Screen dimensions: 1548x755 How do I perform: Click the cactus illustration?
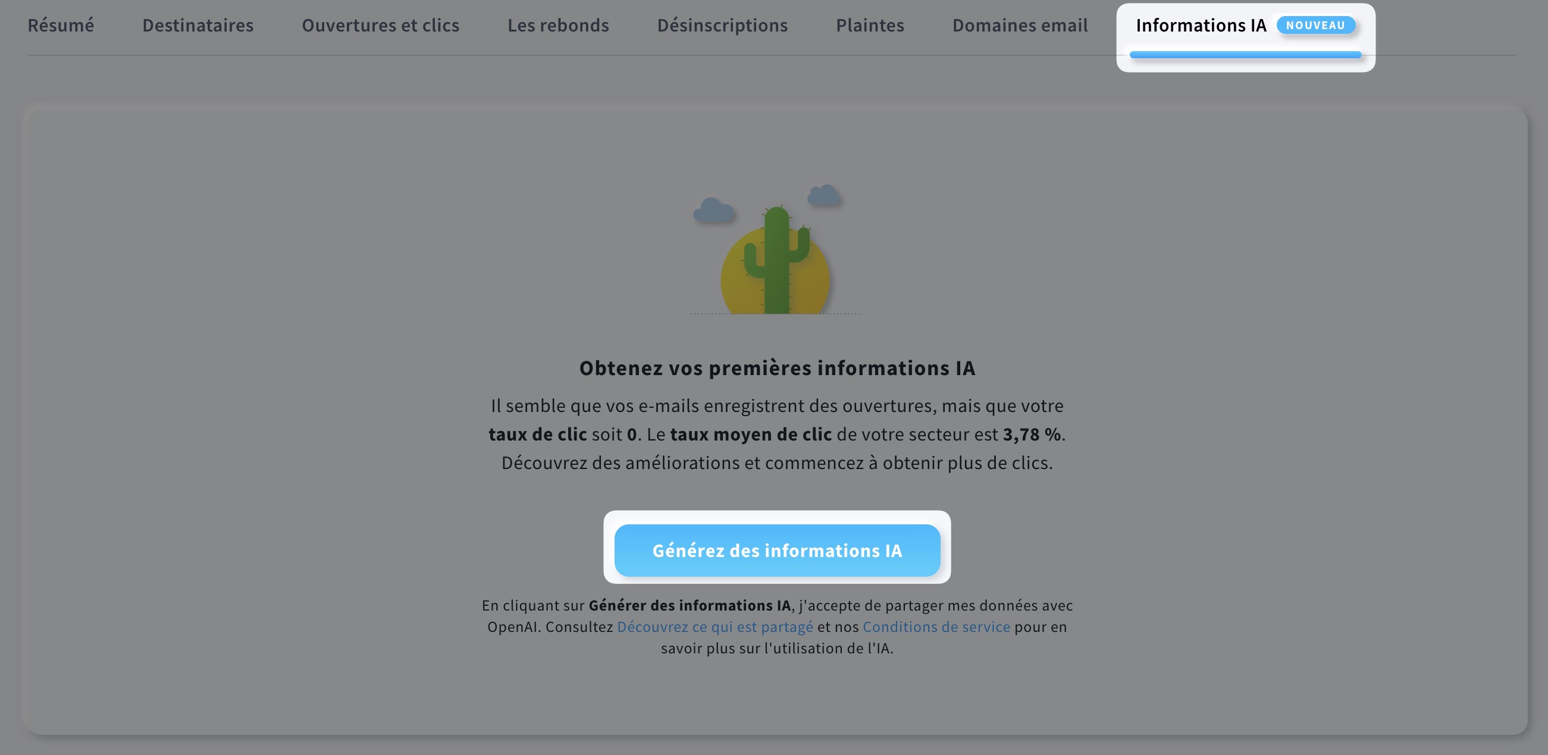(x=776, y=249)
